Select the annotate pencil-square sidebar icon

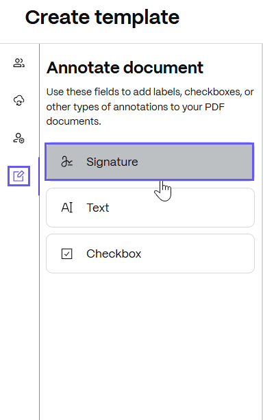[18, 176]
